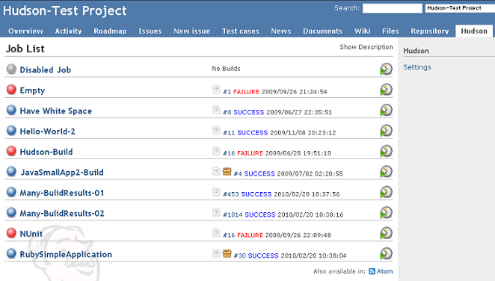Open the Test cases tab
This screenshot has height=281, width=495.
(x=240, y=31)
